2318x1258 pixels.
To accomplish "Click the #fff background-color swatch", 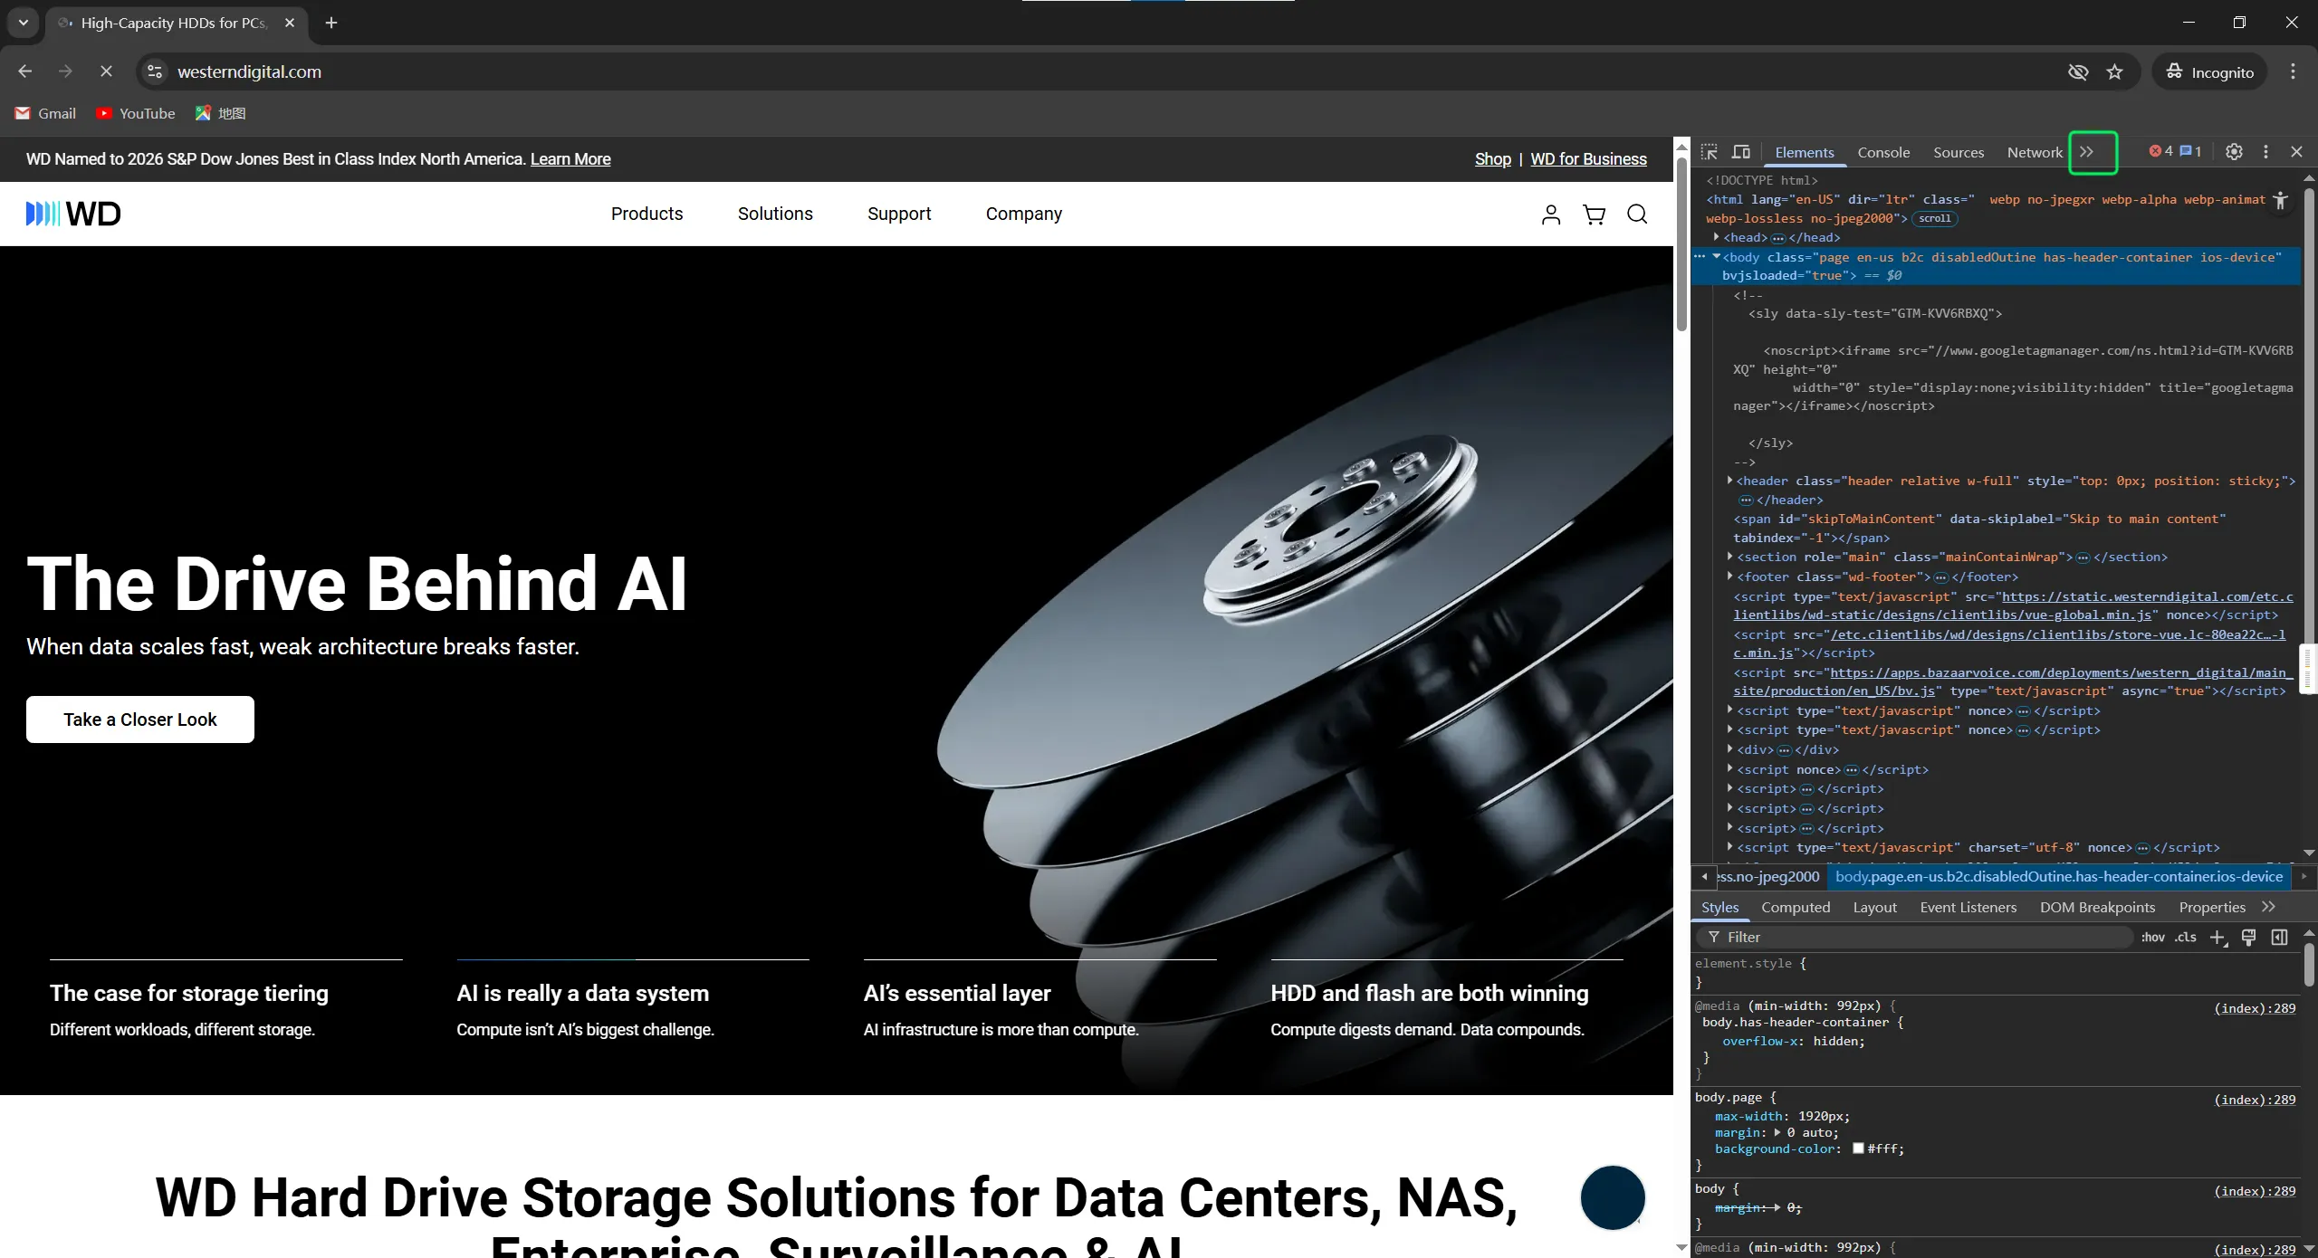I will click(1858, 1148).
